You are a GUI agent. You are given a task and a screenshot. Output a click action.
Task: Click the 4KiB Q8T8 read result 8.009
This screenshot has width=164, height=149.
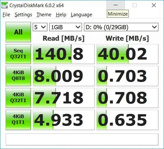click(64, 76)
